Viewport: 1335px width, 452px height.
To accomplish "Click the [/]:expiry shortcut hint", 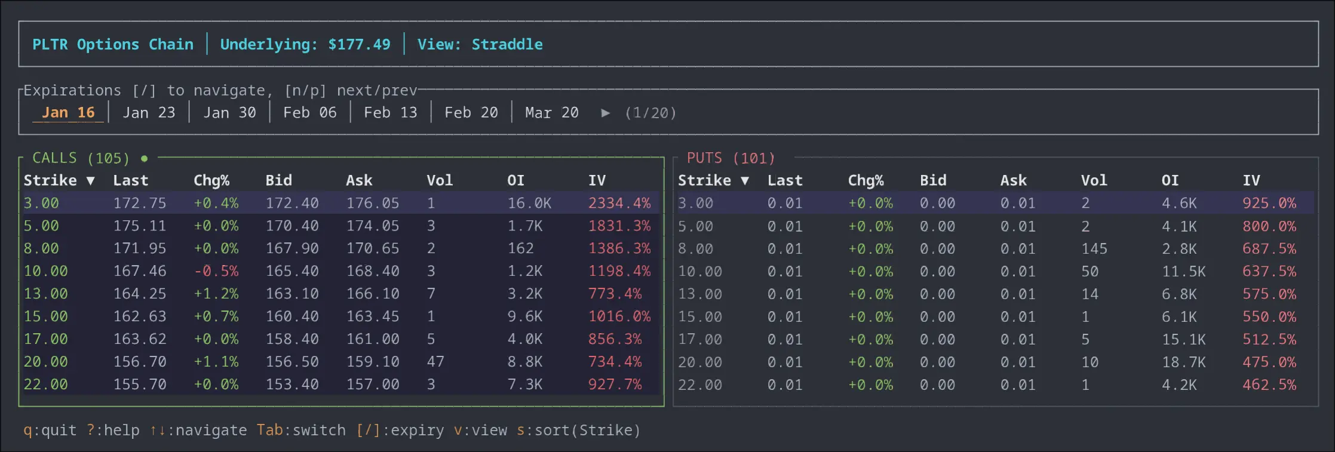I will pyautogui.click(x=400, y=430).
